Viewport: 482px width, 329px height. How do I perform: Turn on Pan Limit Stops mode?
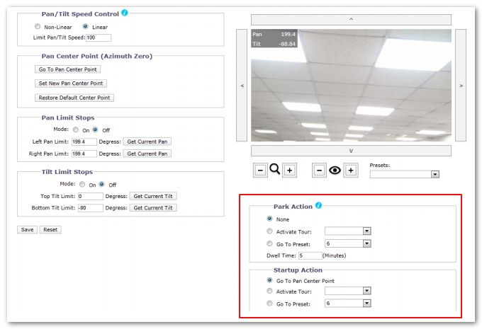(76, 130)
